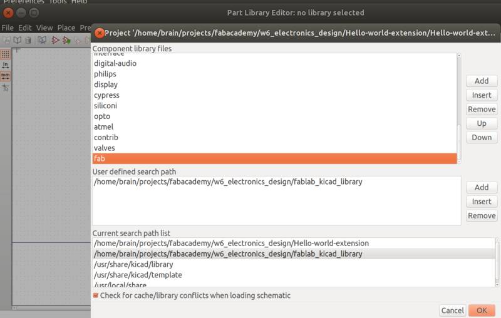The width and height of the screenshot is (501, 318).
Task: Toggle grid display in left toolbar
Action: (6, 54)
